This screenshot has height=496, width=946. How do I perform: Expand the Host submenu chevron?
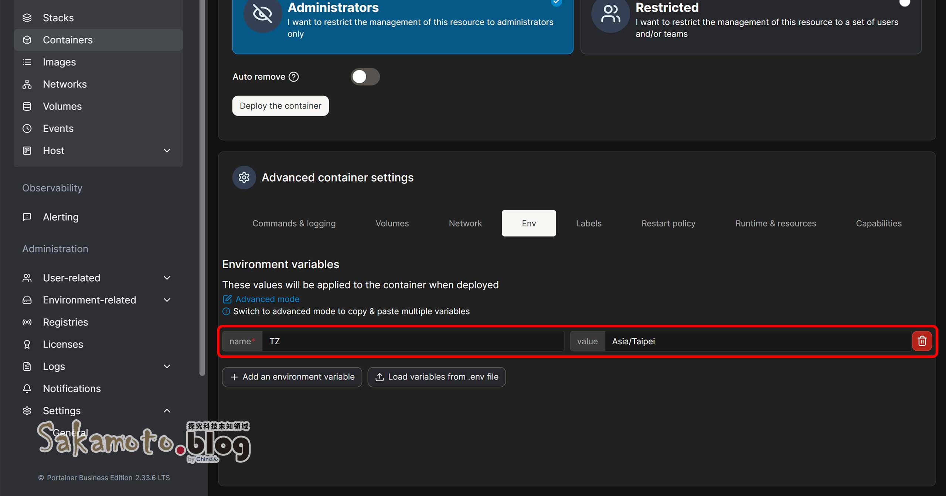pos(167,151)
